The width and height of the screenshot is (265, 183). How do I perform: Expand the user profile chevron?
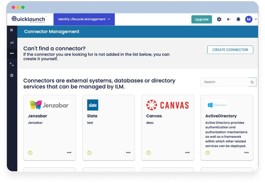[x=256, y=19]
